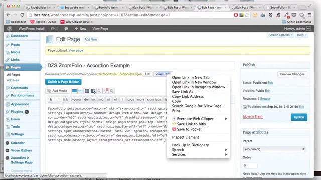The image size is (321, 180).
Task: Choose Open Link in Incognito Window
Action: click(198, 87)
